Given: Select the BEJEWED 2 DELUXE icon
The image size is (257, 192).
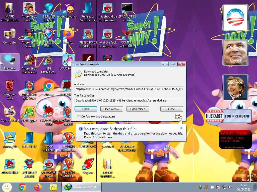Looking at the screenshot, I should tap(29, 168).
